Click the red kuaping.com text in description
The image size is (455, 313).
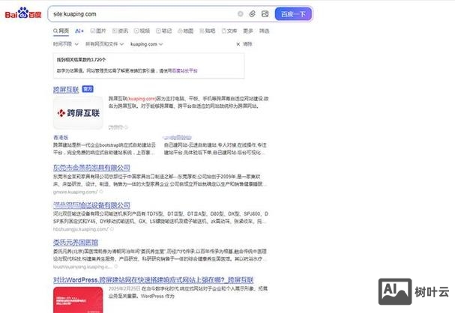pos(142,99)
